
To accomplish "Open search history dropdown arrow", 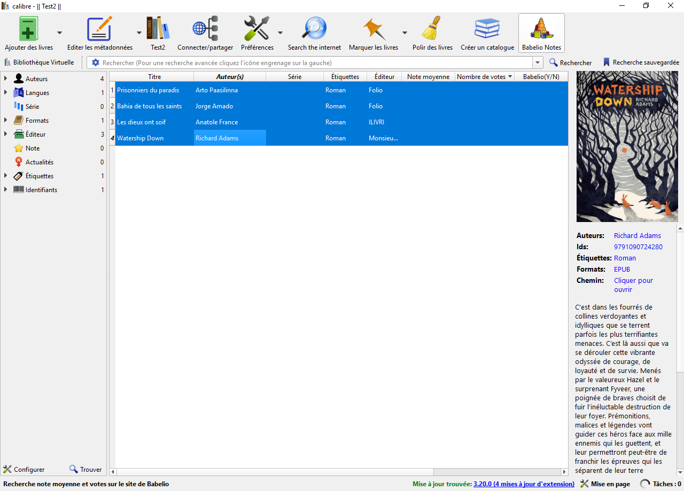I will tap(538, 62).
